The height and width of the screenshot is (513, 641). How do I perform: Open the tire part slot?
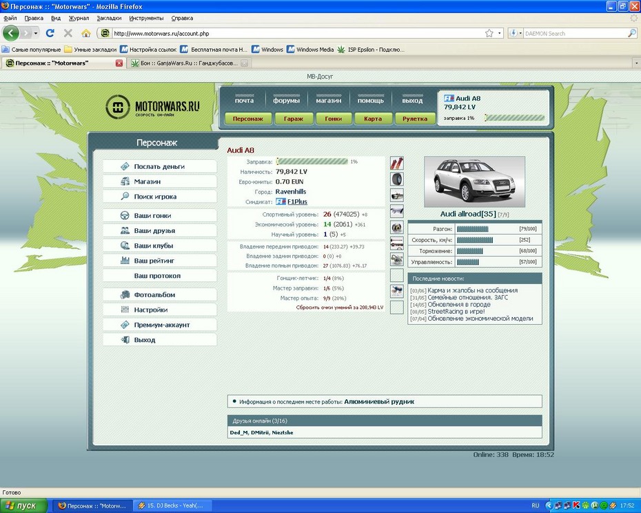[x=396, y=179]
